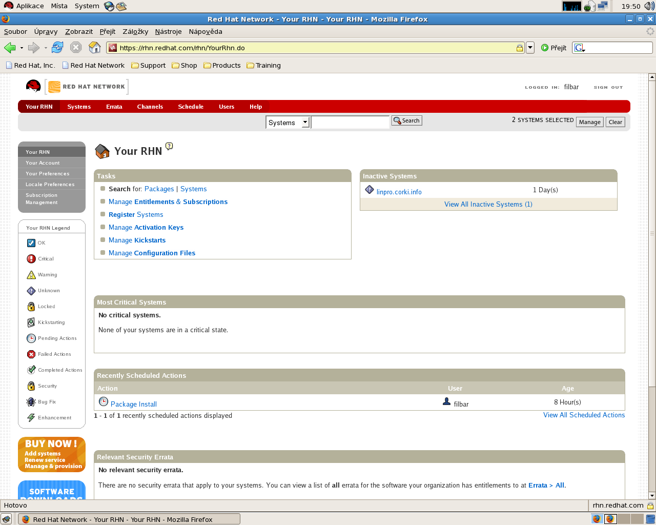Open Subscription Management in the sidebar
The width and height of the screenshot is (656, 525).
coord(42,199)
